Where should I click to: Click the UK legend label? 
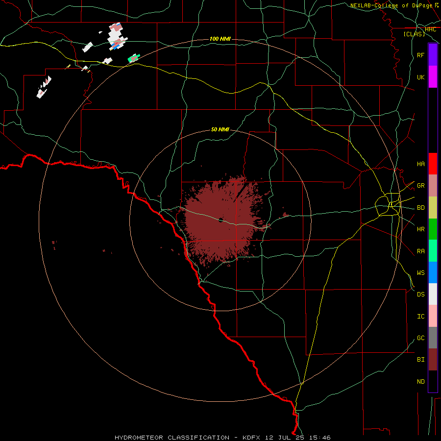coord(421,77)
